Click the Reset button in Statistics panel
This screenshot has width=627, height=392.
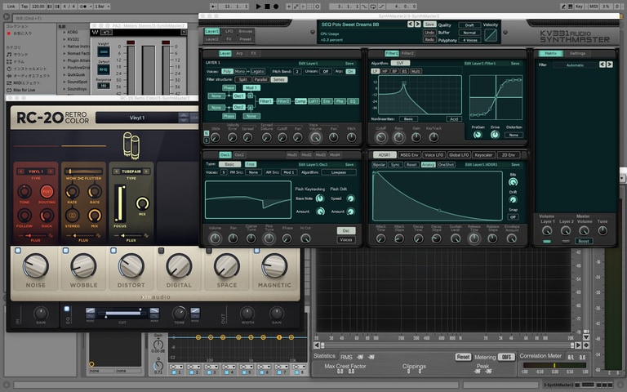tap(463, 357)
